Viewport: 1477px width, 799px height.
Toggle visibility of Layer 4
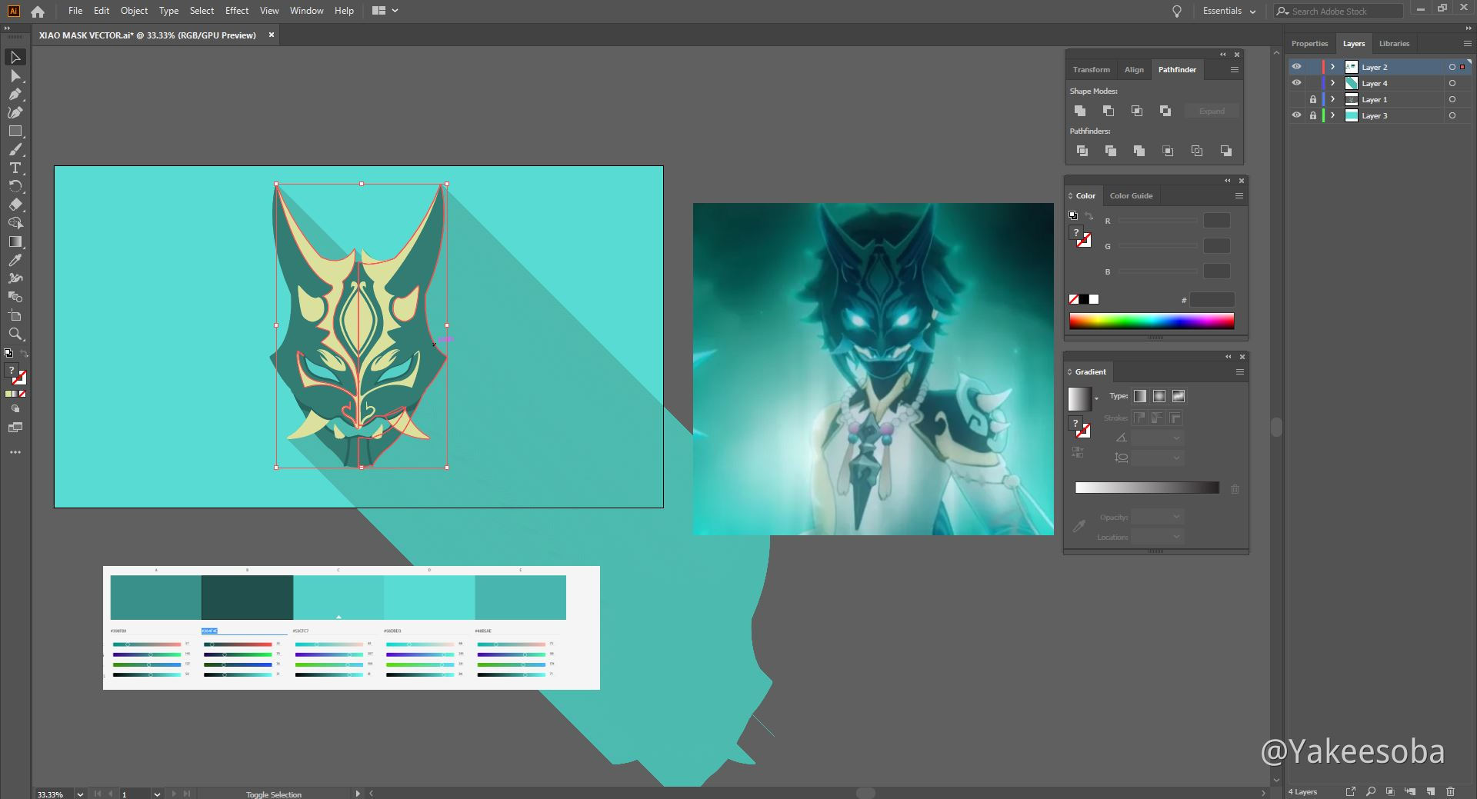[x=1296, y=83]
